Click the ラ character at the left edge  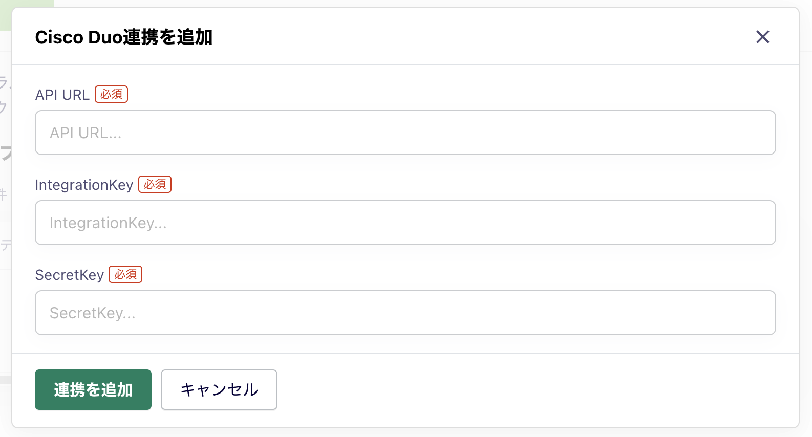4,82
